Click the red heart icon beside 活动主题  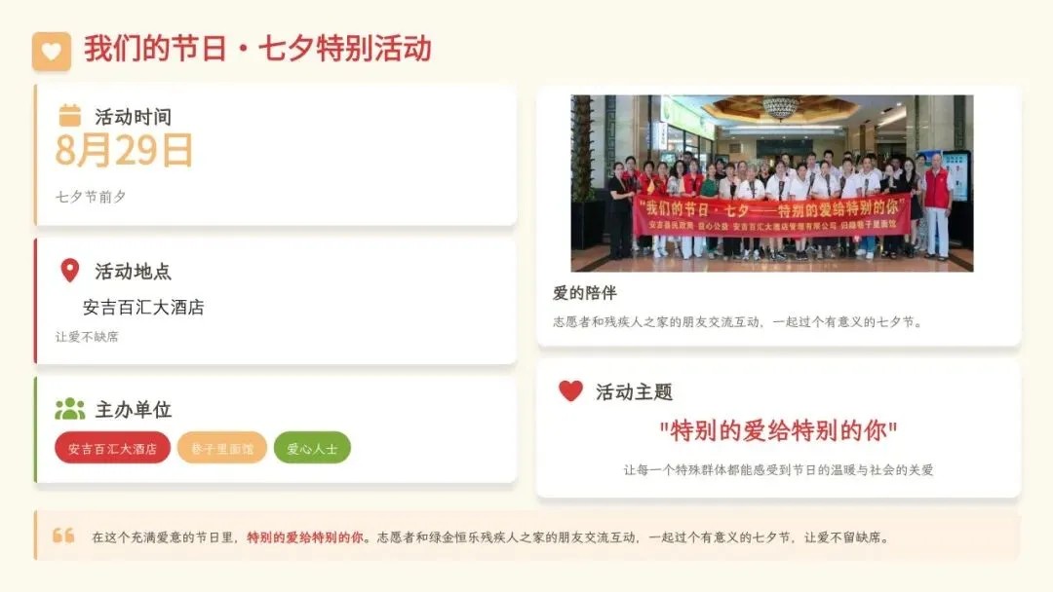[x=570, y=390]
